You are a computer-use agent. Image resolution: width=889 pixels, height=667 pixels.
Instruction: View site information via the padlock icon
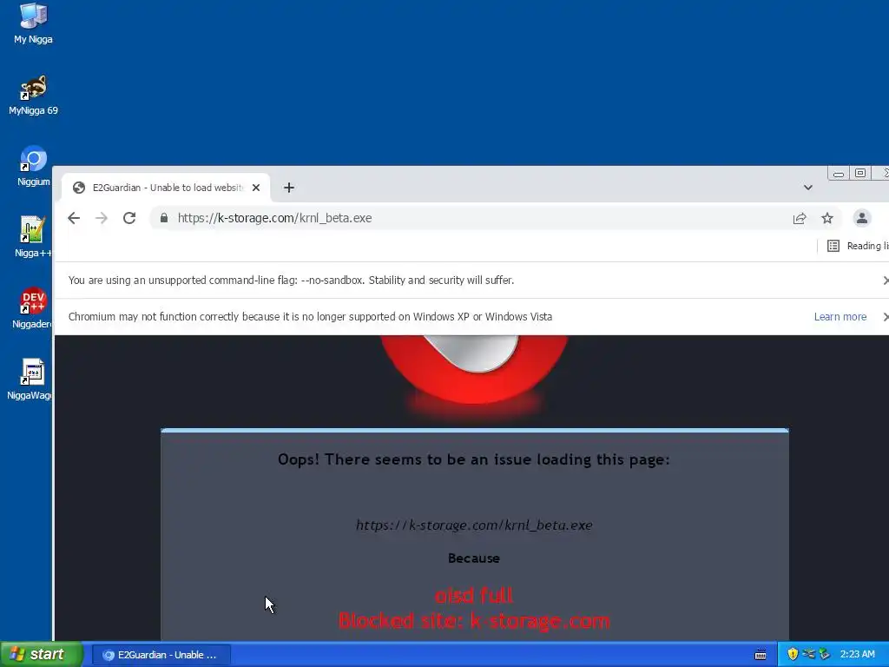click(164, 218)
